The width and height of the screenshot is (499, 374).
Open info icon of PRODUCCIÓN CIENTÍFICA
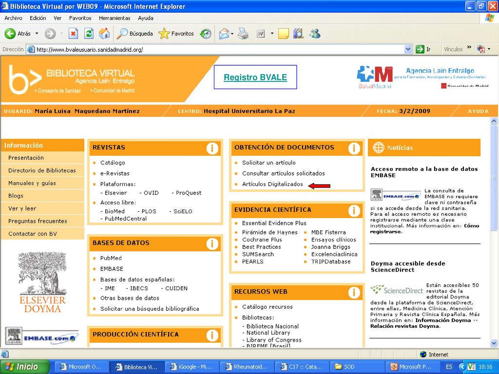(212, 335)
